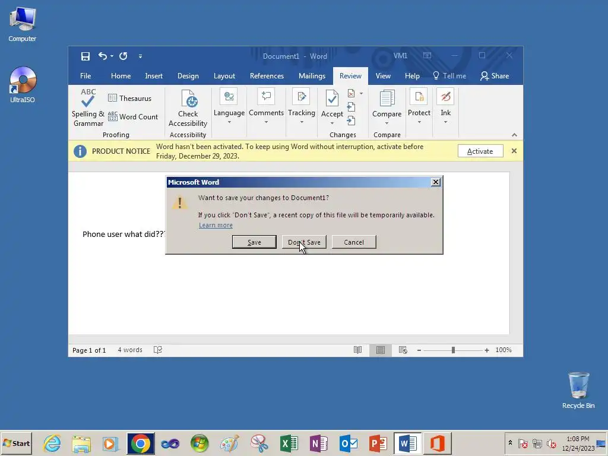This screenshot has width=608, height=456.
Task: Click Cancel in the dialog
Action: 354,242
